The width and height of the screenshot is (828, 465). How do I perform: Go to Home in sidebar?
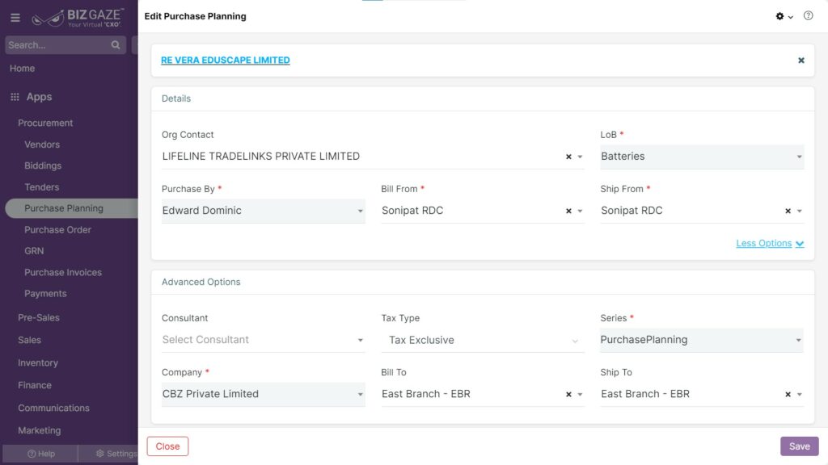[22, 69]
